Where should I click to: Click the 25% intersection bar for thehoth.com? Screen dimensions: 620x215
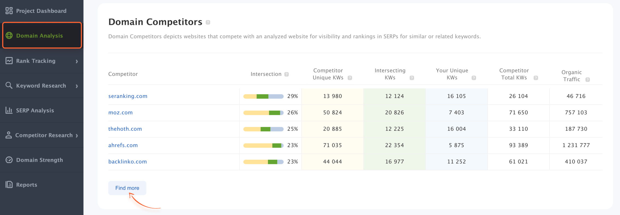pyautogui.click(x=263, y=129)
